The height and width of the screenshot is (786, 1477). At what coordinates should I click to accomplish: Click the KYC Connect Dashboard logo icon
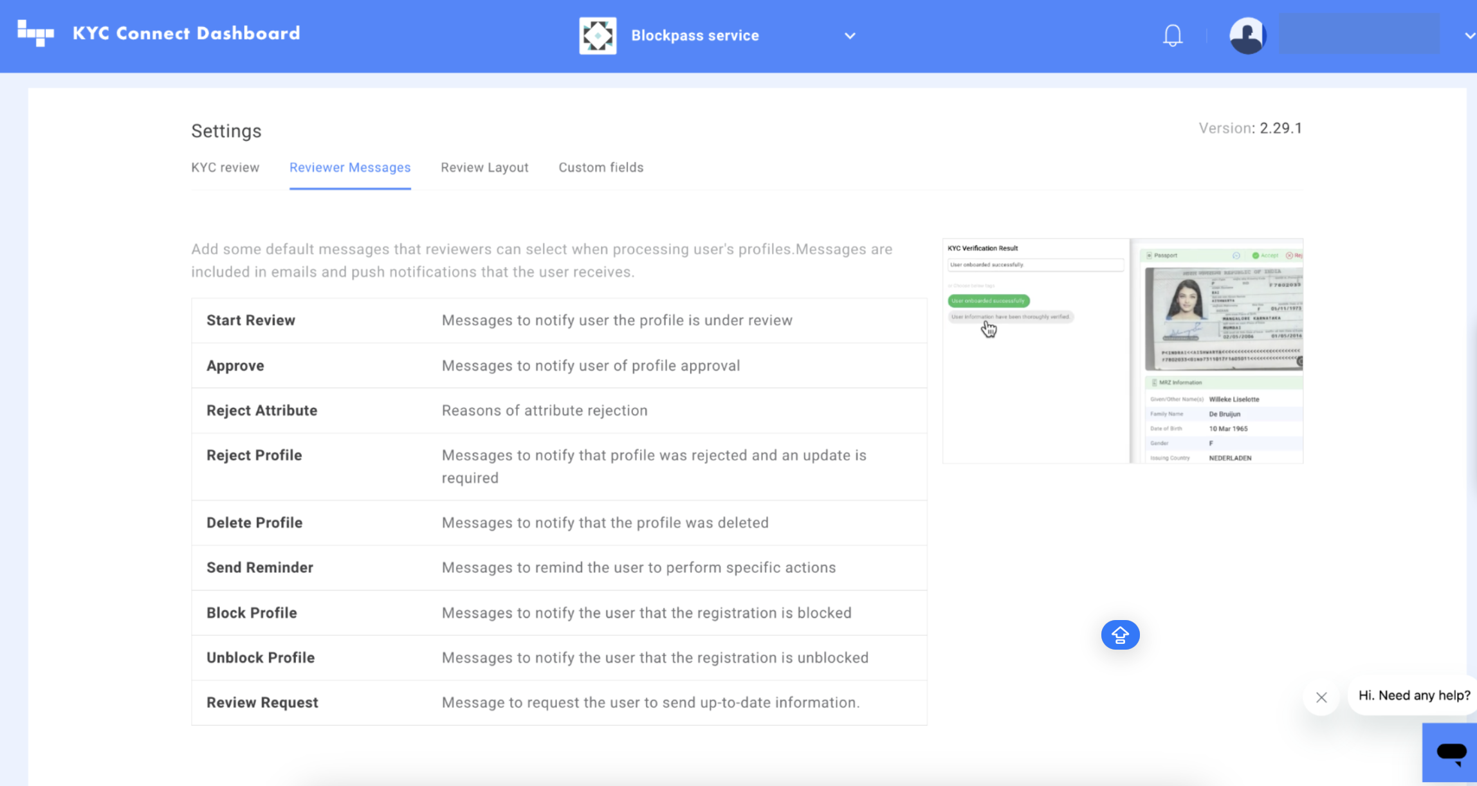pos(35,33)
